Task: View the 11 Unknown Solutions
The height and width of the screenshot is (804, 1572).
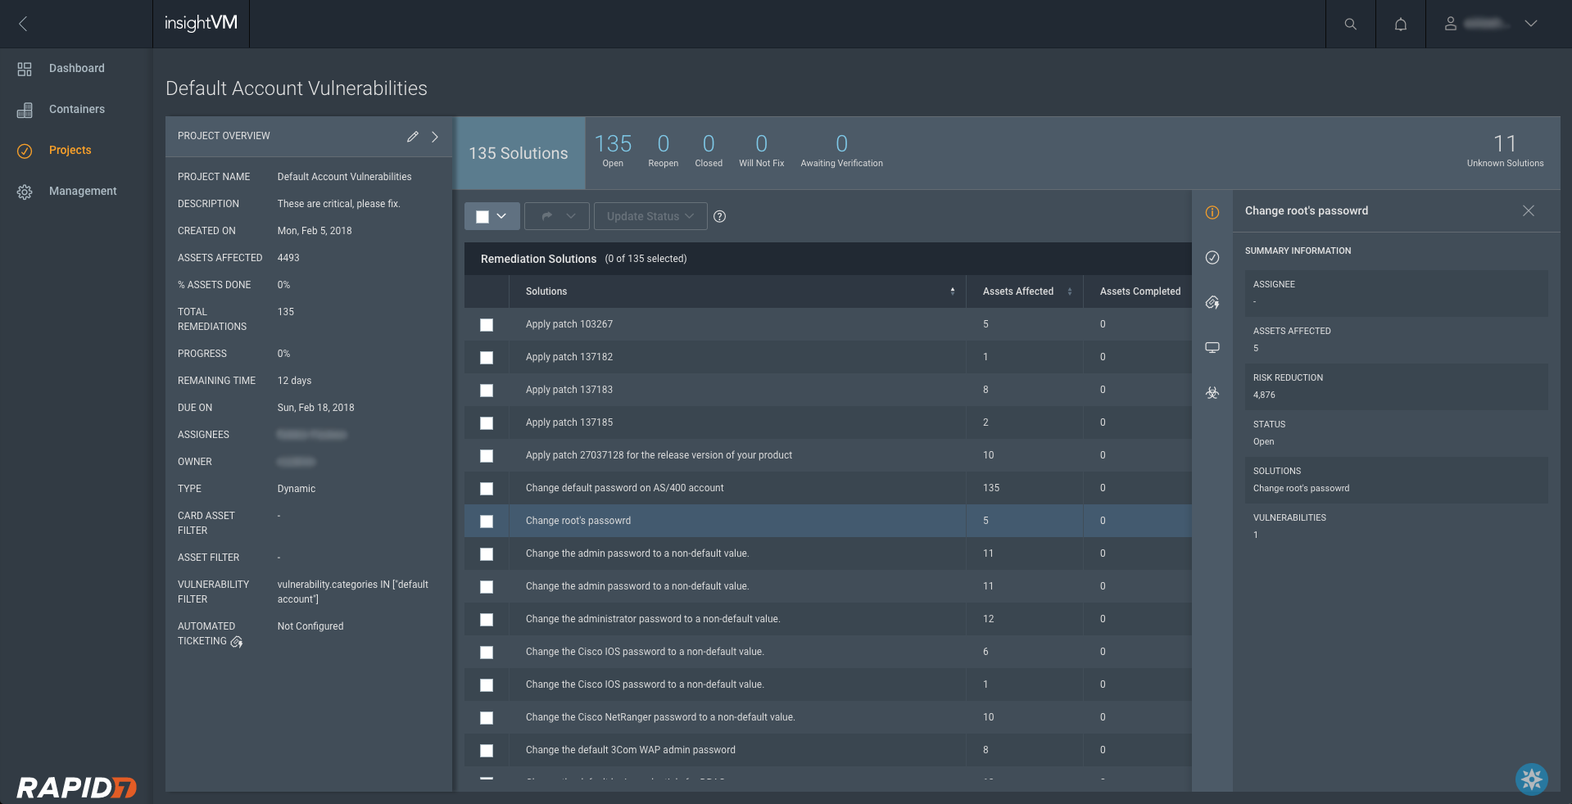Action: [1505, 151]
